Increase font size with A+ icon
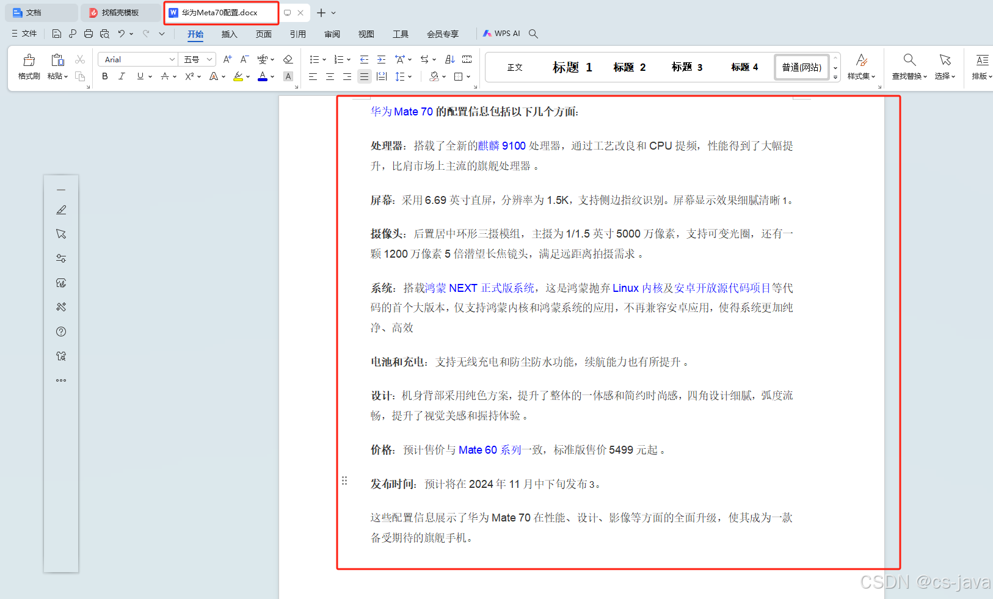 click(x=227, y=59)
